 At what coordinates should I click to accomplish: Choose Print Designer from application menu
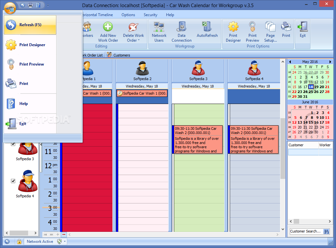(x=30, y=45)
